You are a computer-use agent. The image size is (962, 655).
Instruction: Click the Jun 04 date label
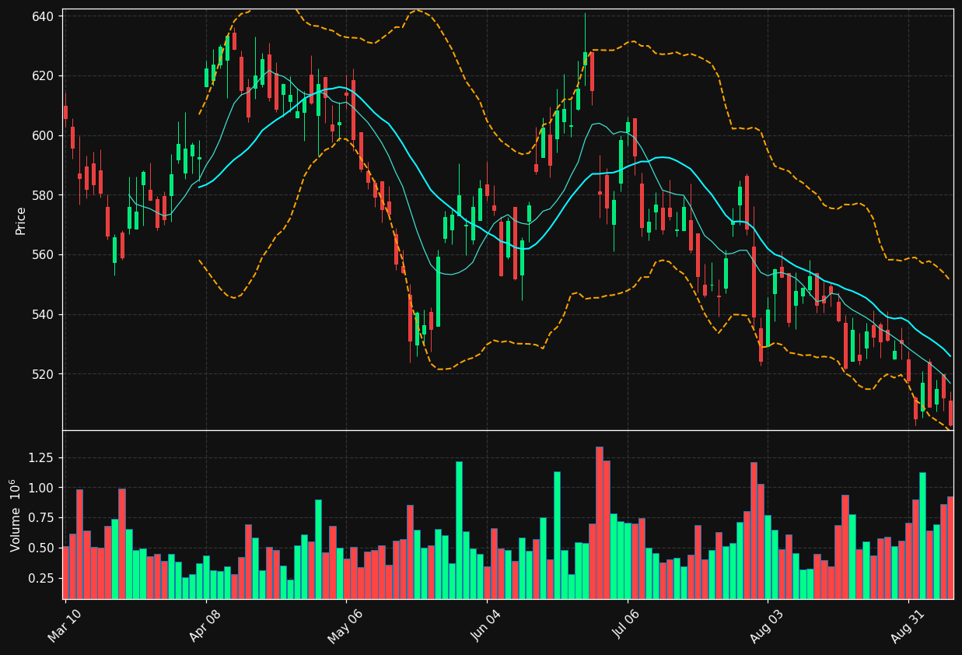click(x=487, y=625)
